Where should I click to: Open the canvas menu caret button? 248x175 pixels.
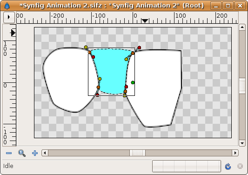click(x=9, y=17)
